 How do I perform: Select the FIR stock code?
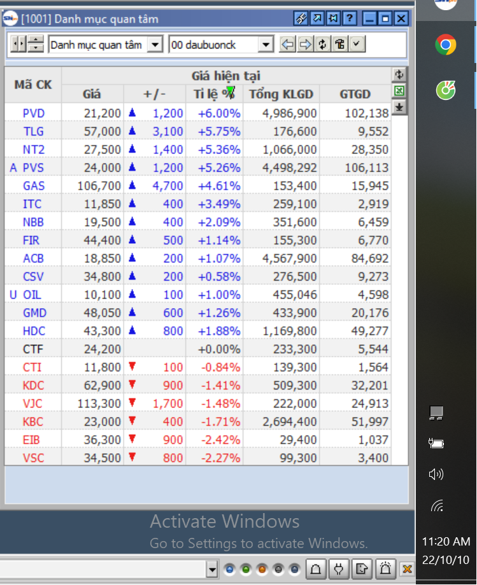click(31, 240)
